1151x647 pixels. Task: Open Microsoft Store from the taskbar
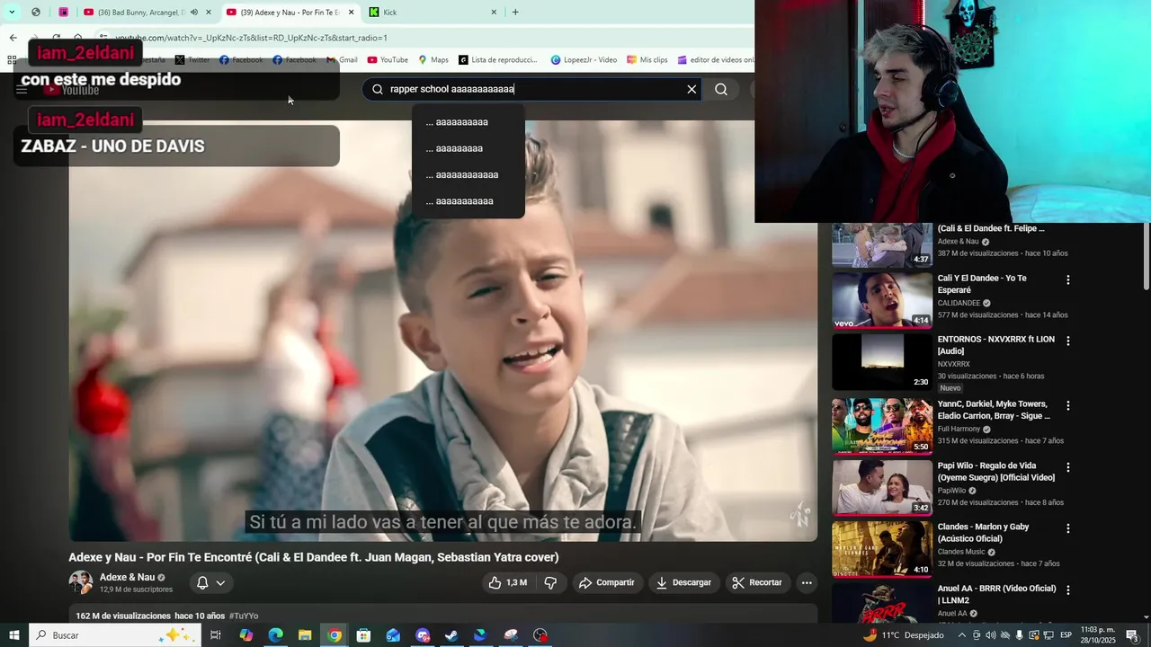tap(363, 635)
